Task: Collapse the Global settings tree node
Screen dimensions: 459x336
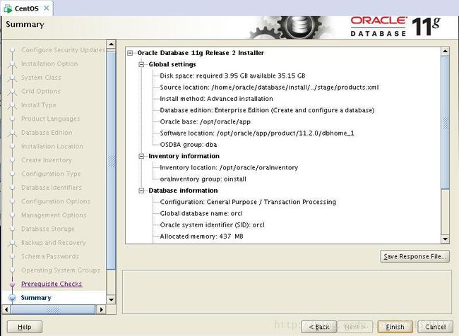Action: click(x=141, y=64)
